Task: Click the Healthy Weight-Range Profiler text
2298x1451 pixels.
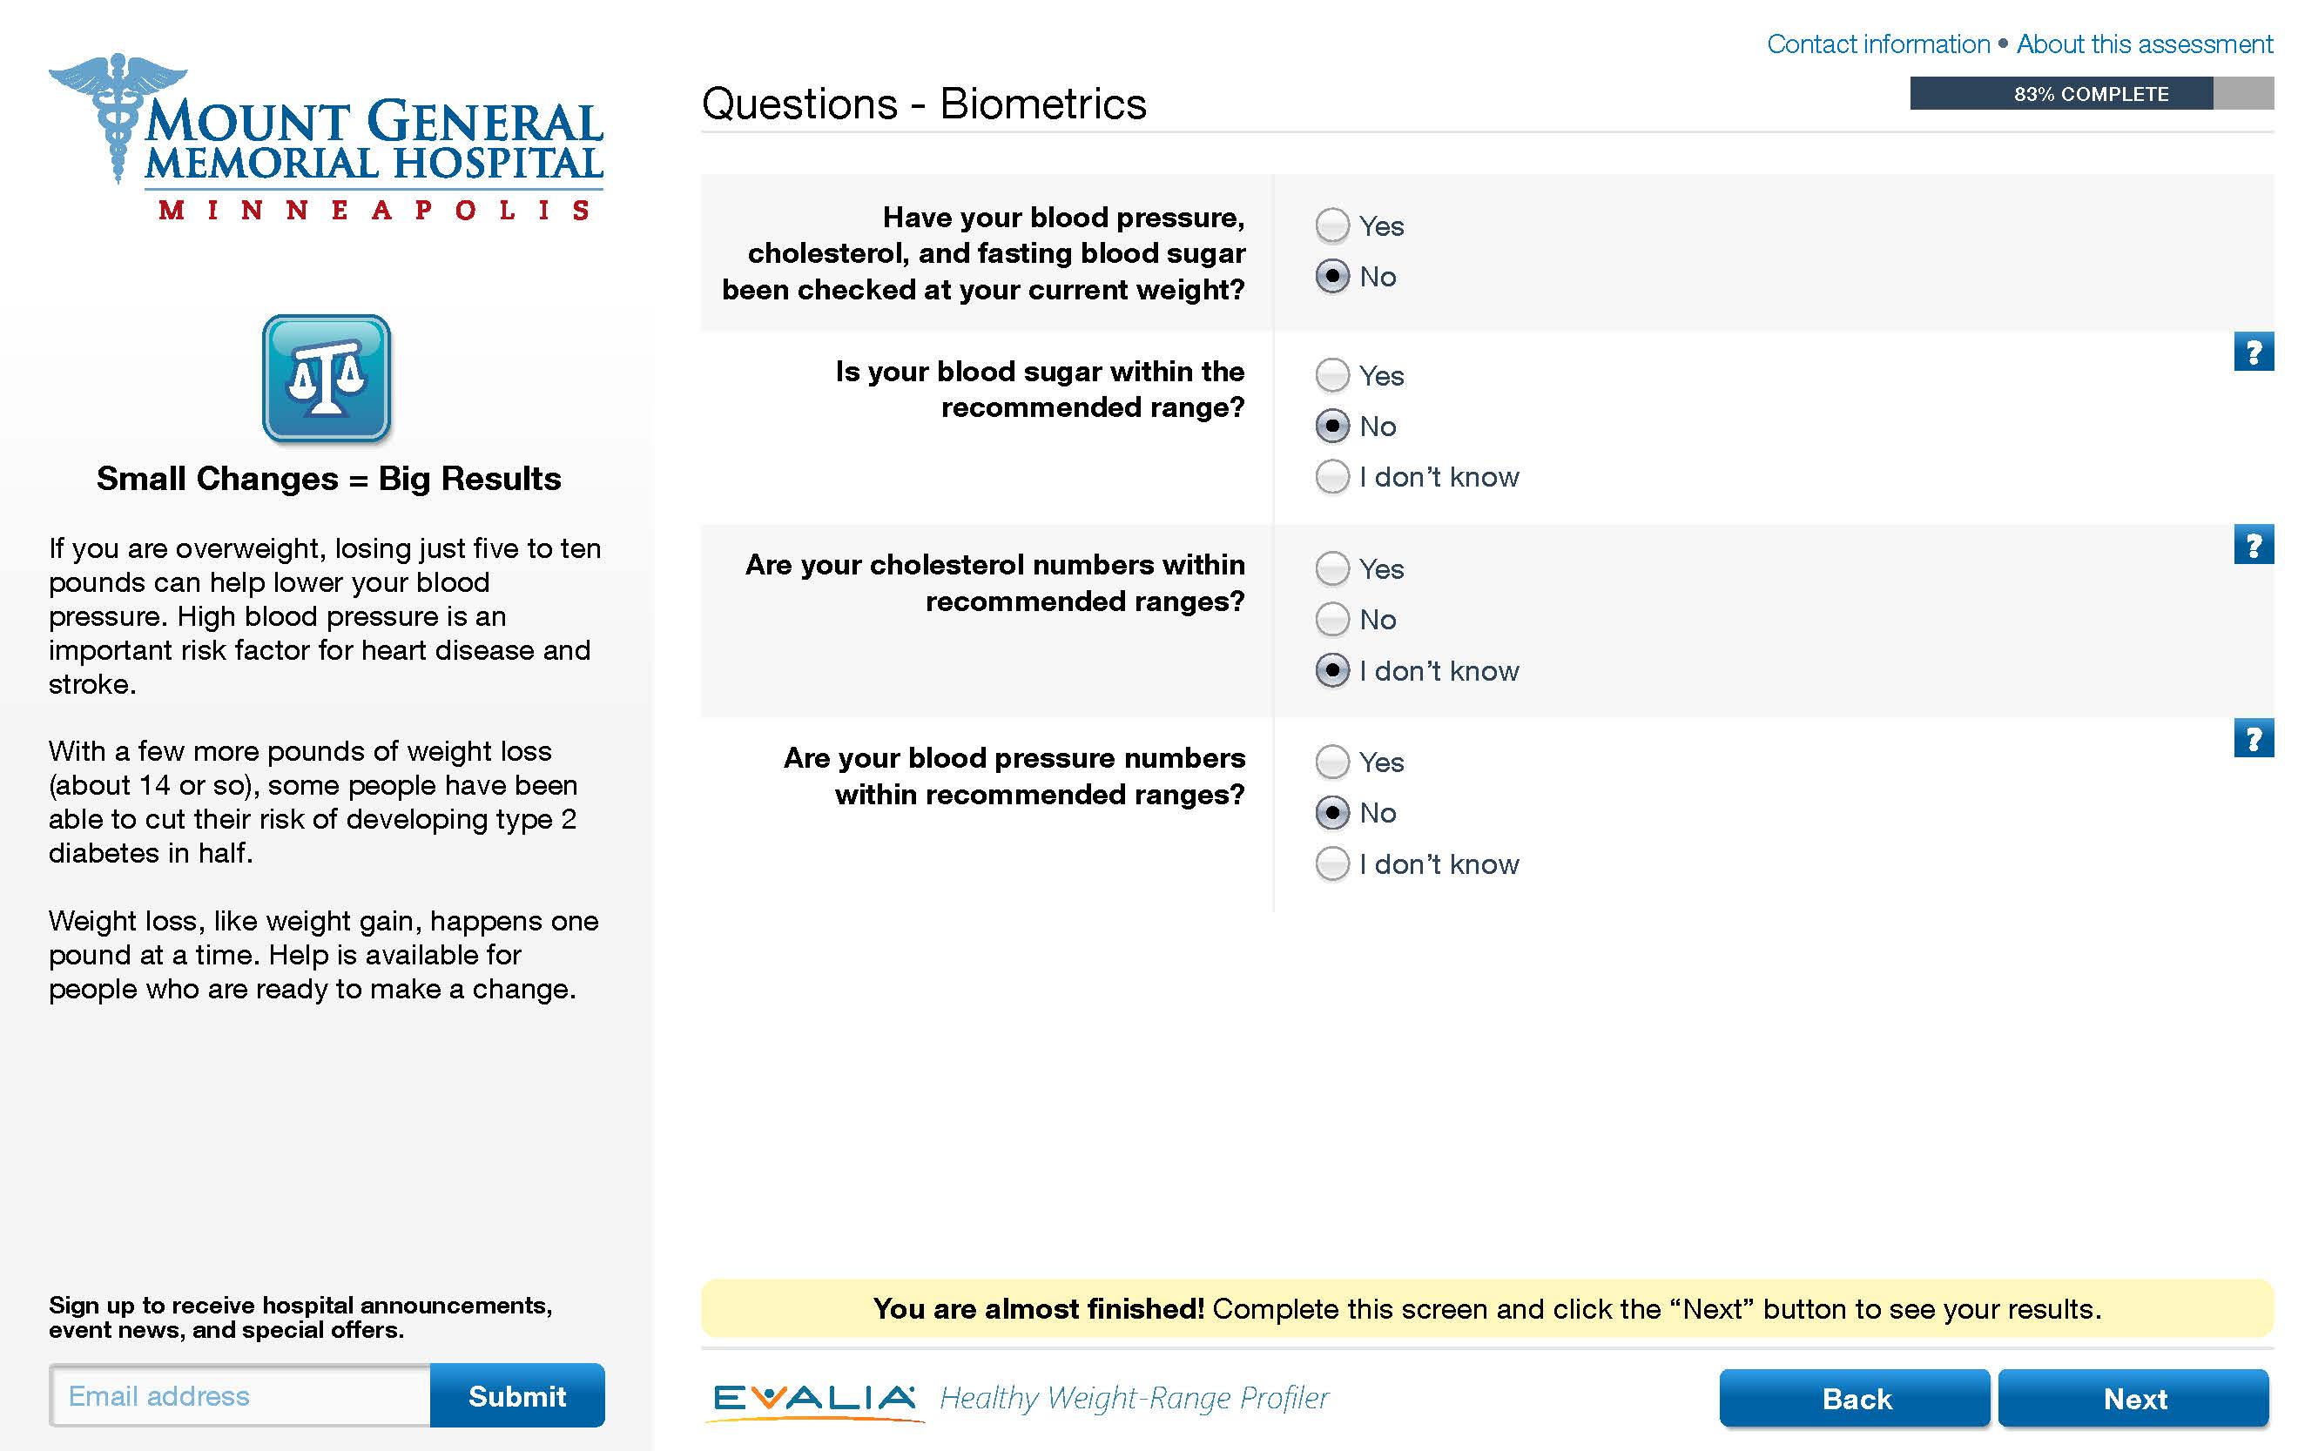Action: pyautogui.click(x=1134, y=1399)
